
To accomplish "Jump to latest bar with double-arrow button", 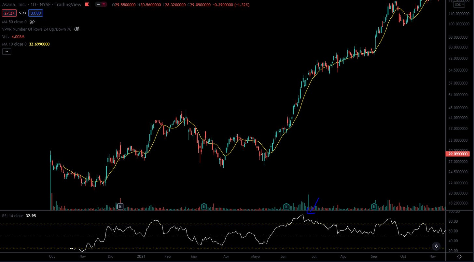I will [x=436, y=246].
